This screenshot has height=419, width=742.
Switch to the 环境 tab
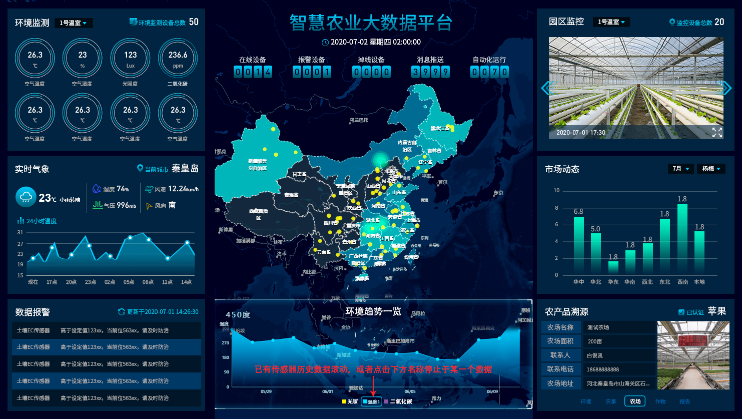586,401
